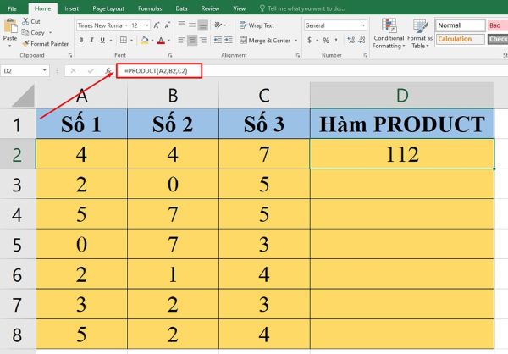Viewport: 508px width, 354px height.
Task: Open Conditional Formatting menu
Action: [x=389, y=34]
